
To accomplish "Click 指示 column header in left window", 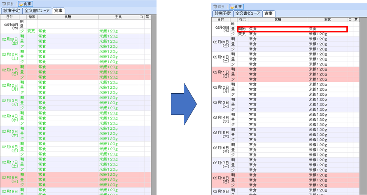I will 32,17.
